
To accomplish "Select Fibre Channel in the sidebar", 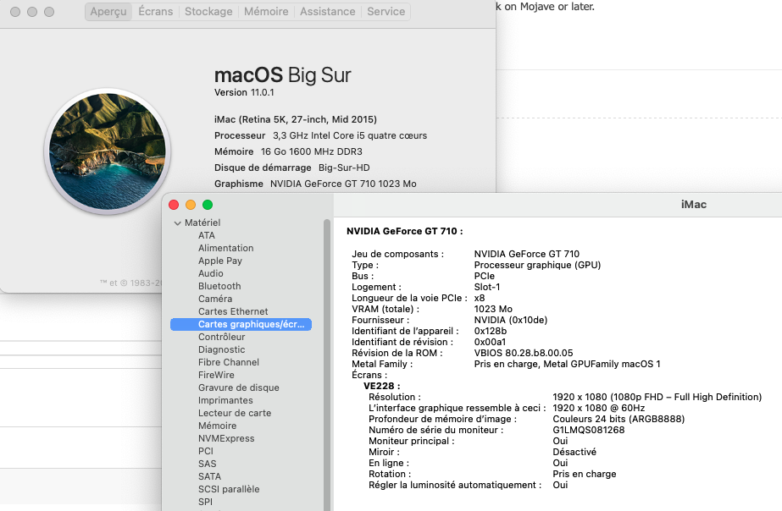I will click(229, 362).
